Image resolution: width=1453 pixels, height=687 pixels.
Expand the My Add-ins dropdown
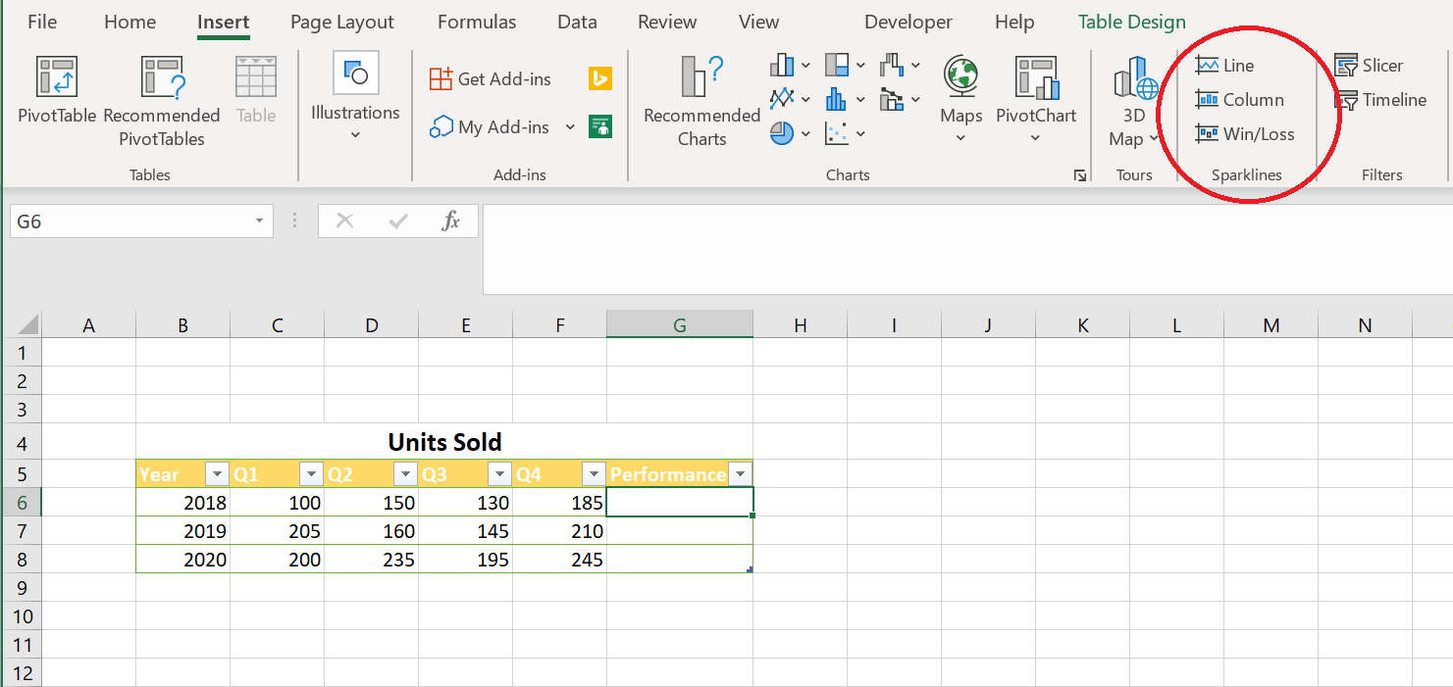click(570, 127)
